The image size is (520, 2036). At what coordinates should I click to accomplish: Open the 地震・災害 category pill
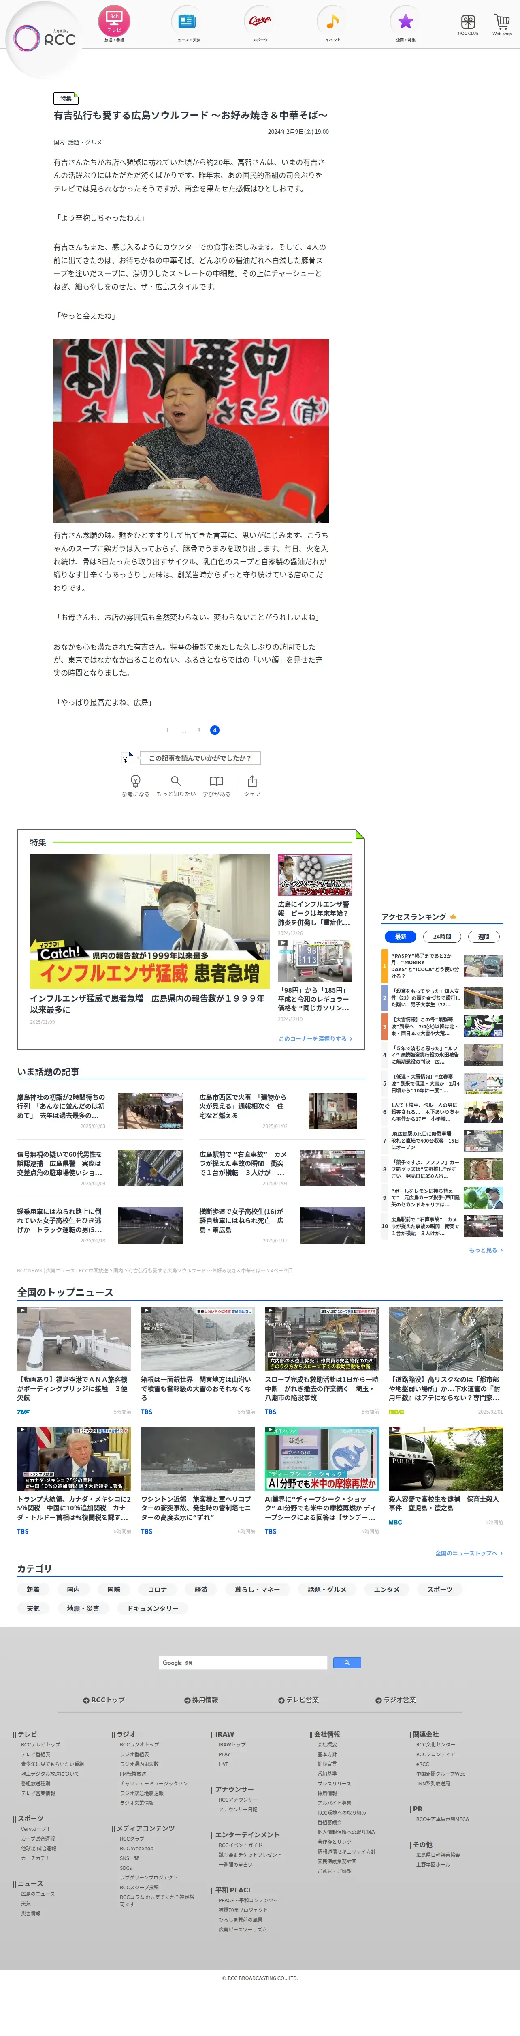[83, 1609]
